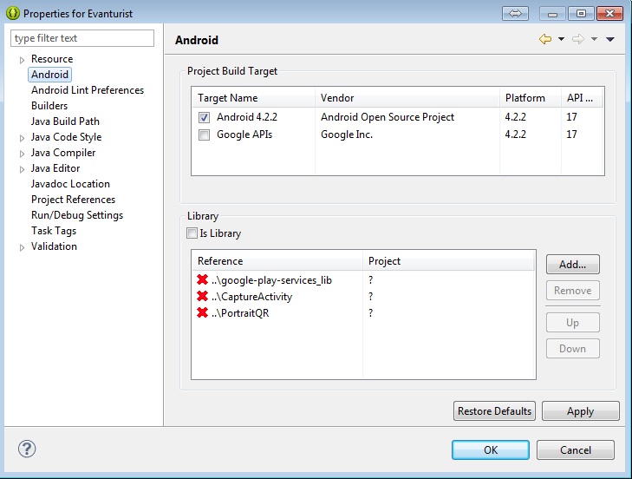Screen dimensions: 632x479
Task: Click the forward navigation arrow icon
Action: coord(577,39)
